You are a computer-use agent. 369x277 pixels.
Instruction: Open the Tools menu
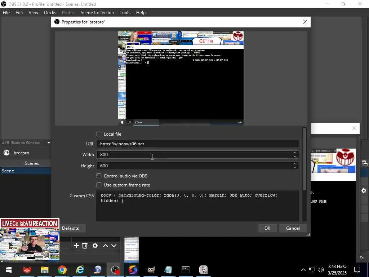pos(125,13)
